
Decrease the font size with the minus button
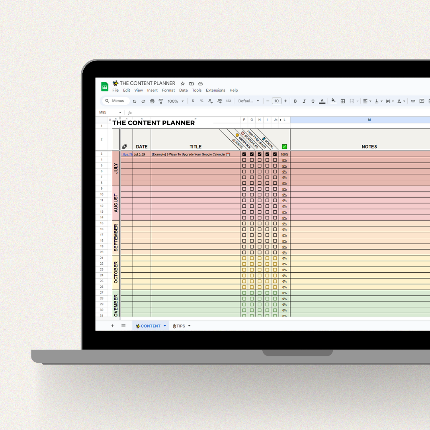268,101
